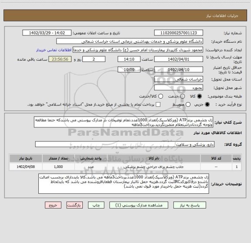Select the کالا/خدمت radio button

tap(160, 96)
